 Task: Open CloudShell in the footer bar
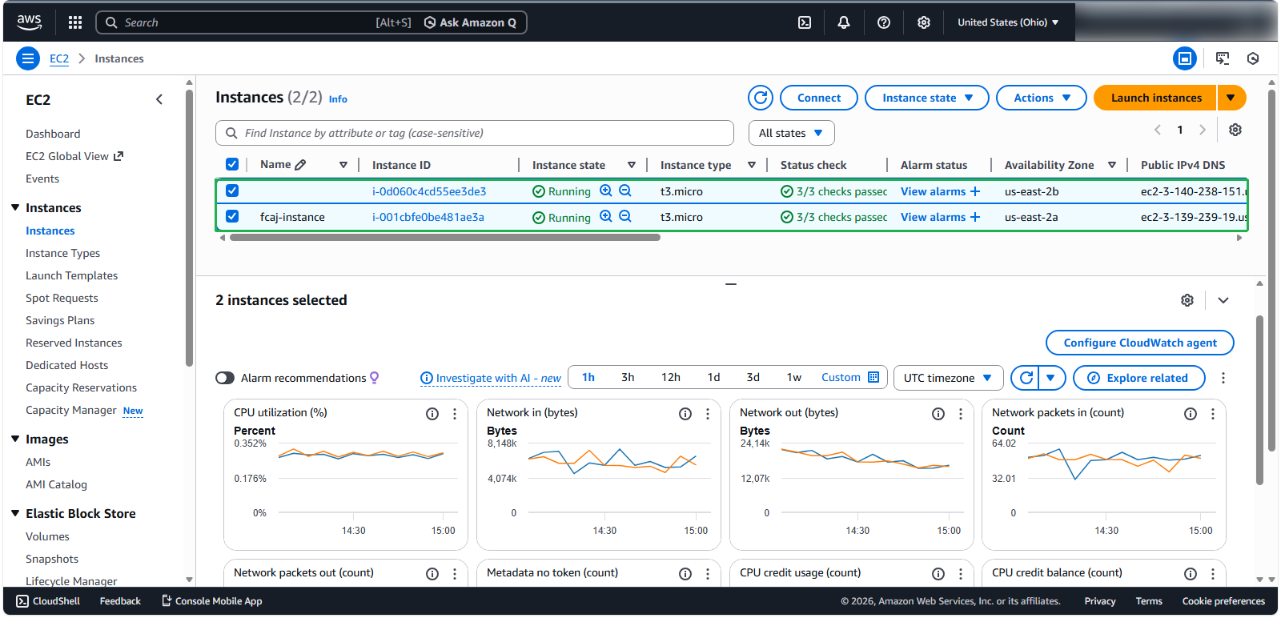(x=48, y=601)
